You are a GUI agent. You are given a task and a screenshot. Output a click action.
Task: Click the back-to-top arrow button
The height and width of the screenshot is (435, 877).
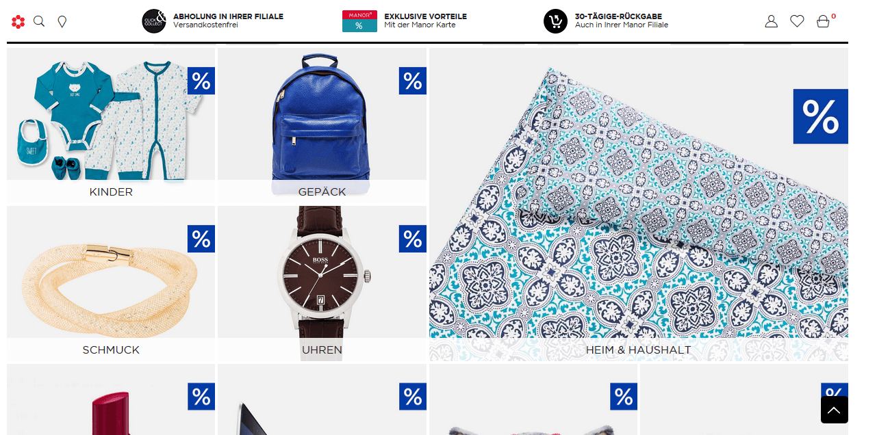coord(835,410)
